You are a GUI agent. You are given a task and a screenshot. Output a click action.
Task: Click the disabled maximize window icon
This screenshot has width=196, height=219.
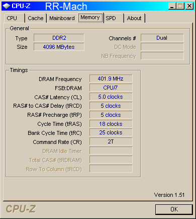click(180, 6)
